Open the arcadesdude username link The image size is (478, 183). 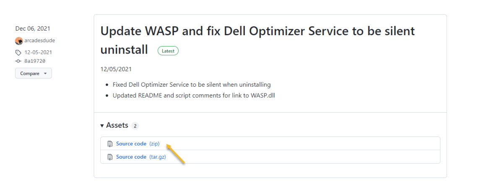pos(39,41)
